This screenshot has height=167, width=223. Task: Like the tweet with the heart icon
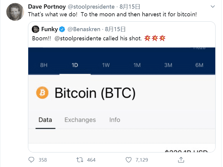click(128, 160)
